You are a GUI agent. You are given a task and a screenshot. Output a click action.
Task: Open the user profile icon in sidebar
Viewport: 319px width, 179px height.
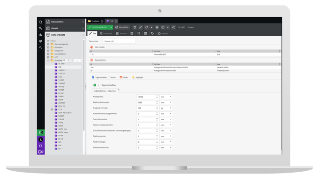[x=41, y=140]
